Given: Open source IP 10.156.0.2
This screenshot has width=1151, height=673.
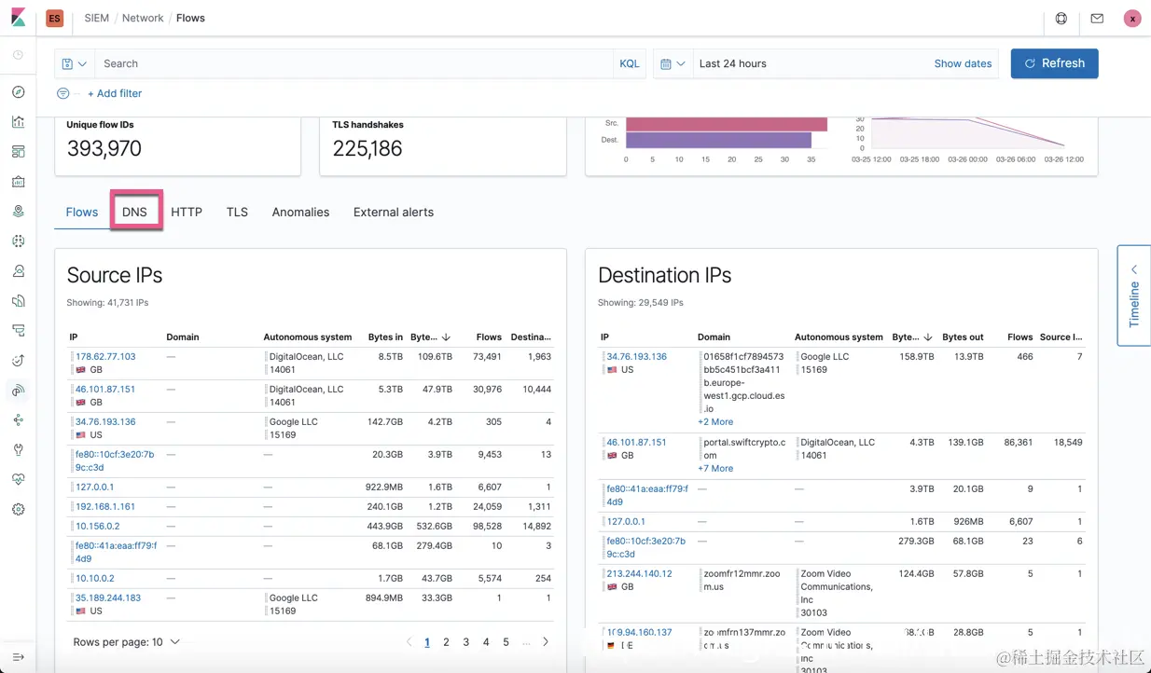Looking at the screenshot, I should pyautogui.click(x=97, y=527).
